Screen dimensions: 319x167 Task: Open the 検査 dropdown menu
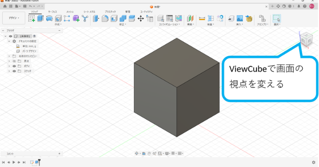coord(211,24)
